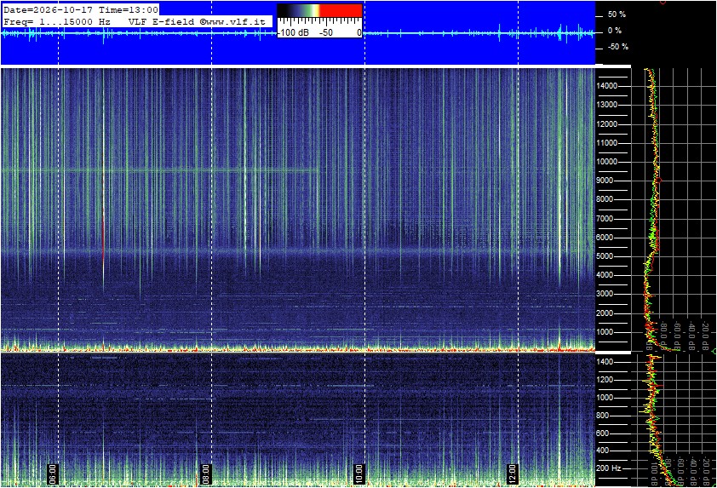717x488 pixels.
Task: Click the '-20.0 dB' label in upper spectrum graph
Action: click(x=706, y=336)
